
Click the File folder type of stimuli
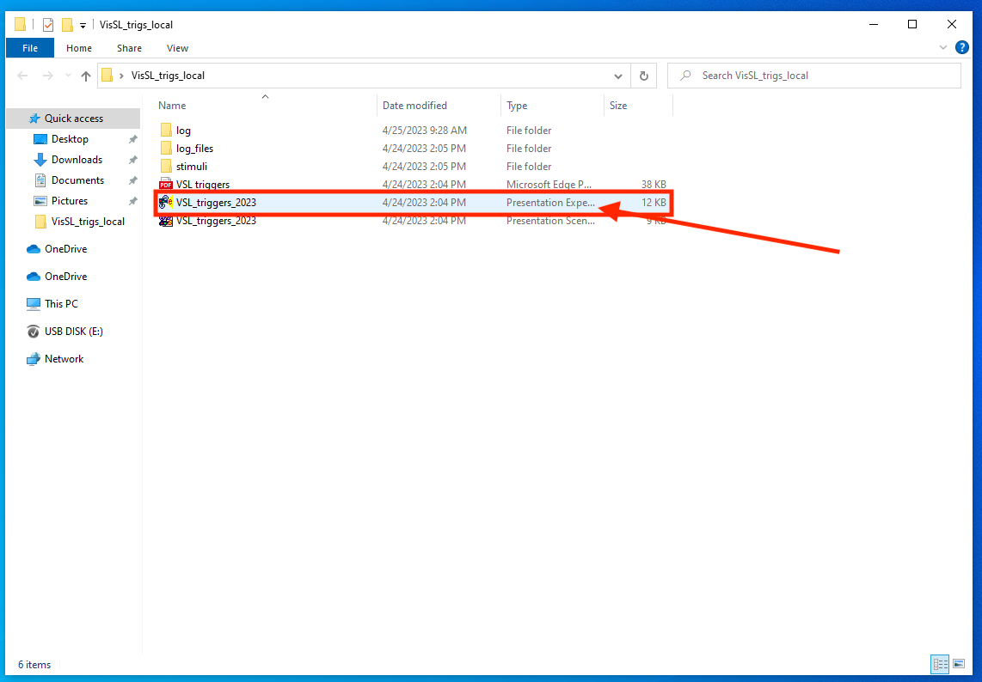pyautogui.click(x=529, y=167)
